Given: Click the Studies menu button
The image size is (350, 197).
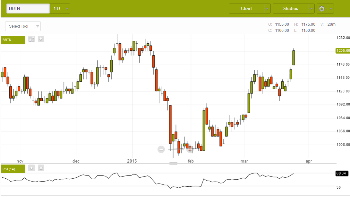Looking at the screenshot, I should coord(290,9).
